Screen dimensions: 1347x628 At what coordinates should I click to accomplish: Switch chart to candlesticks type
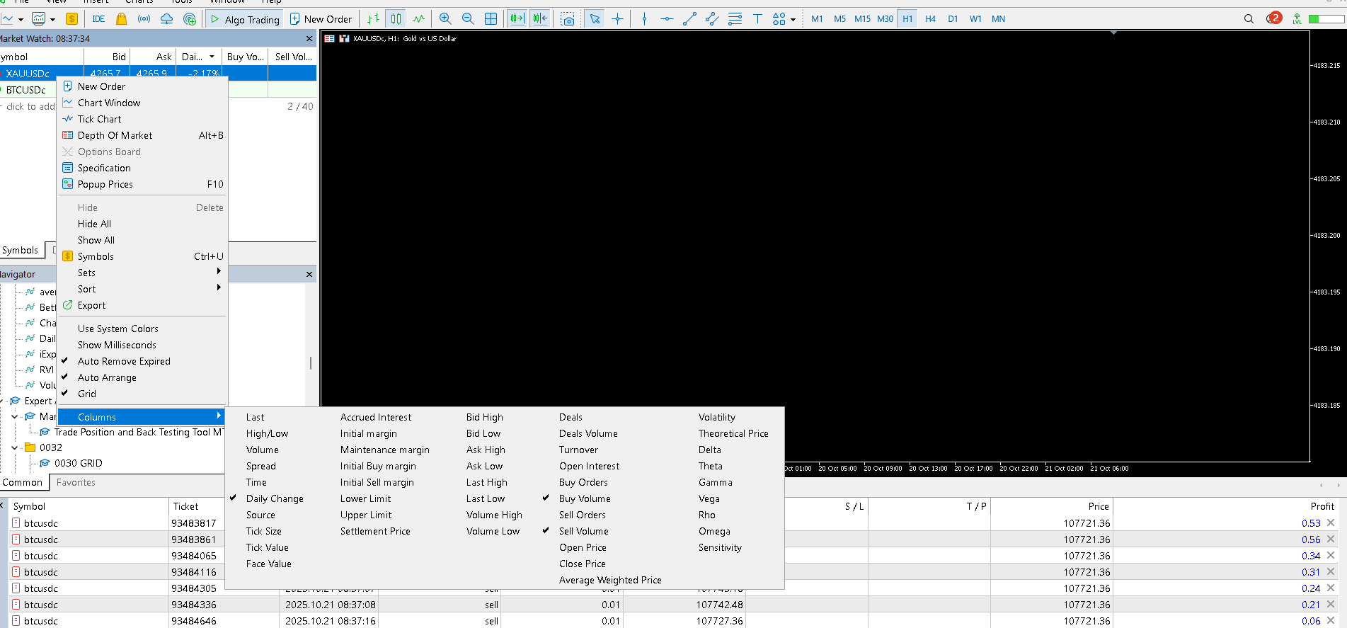pos(396,19)
